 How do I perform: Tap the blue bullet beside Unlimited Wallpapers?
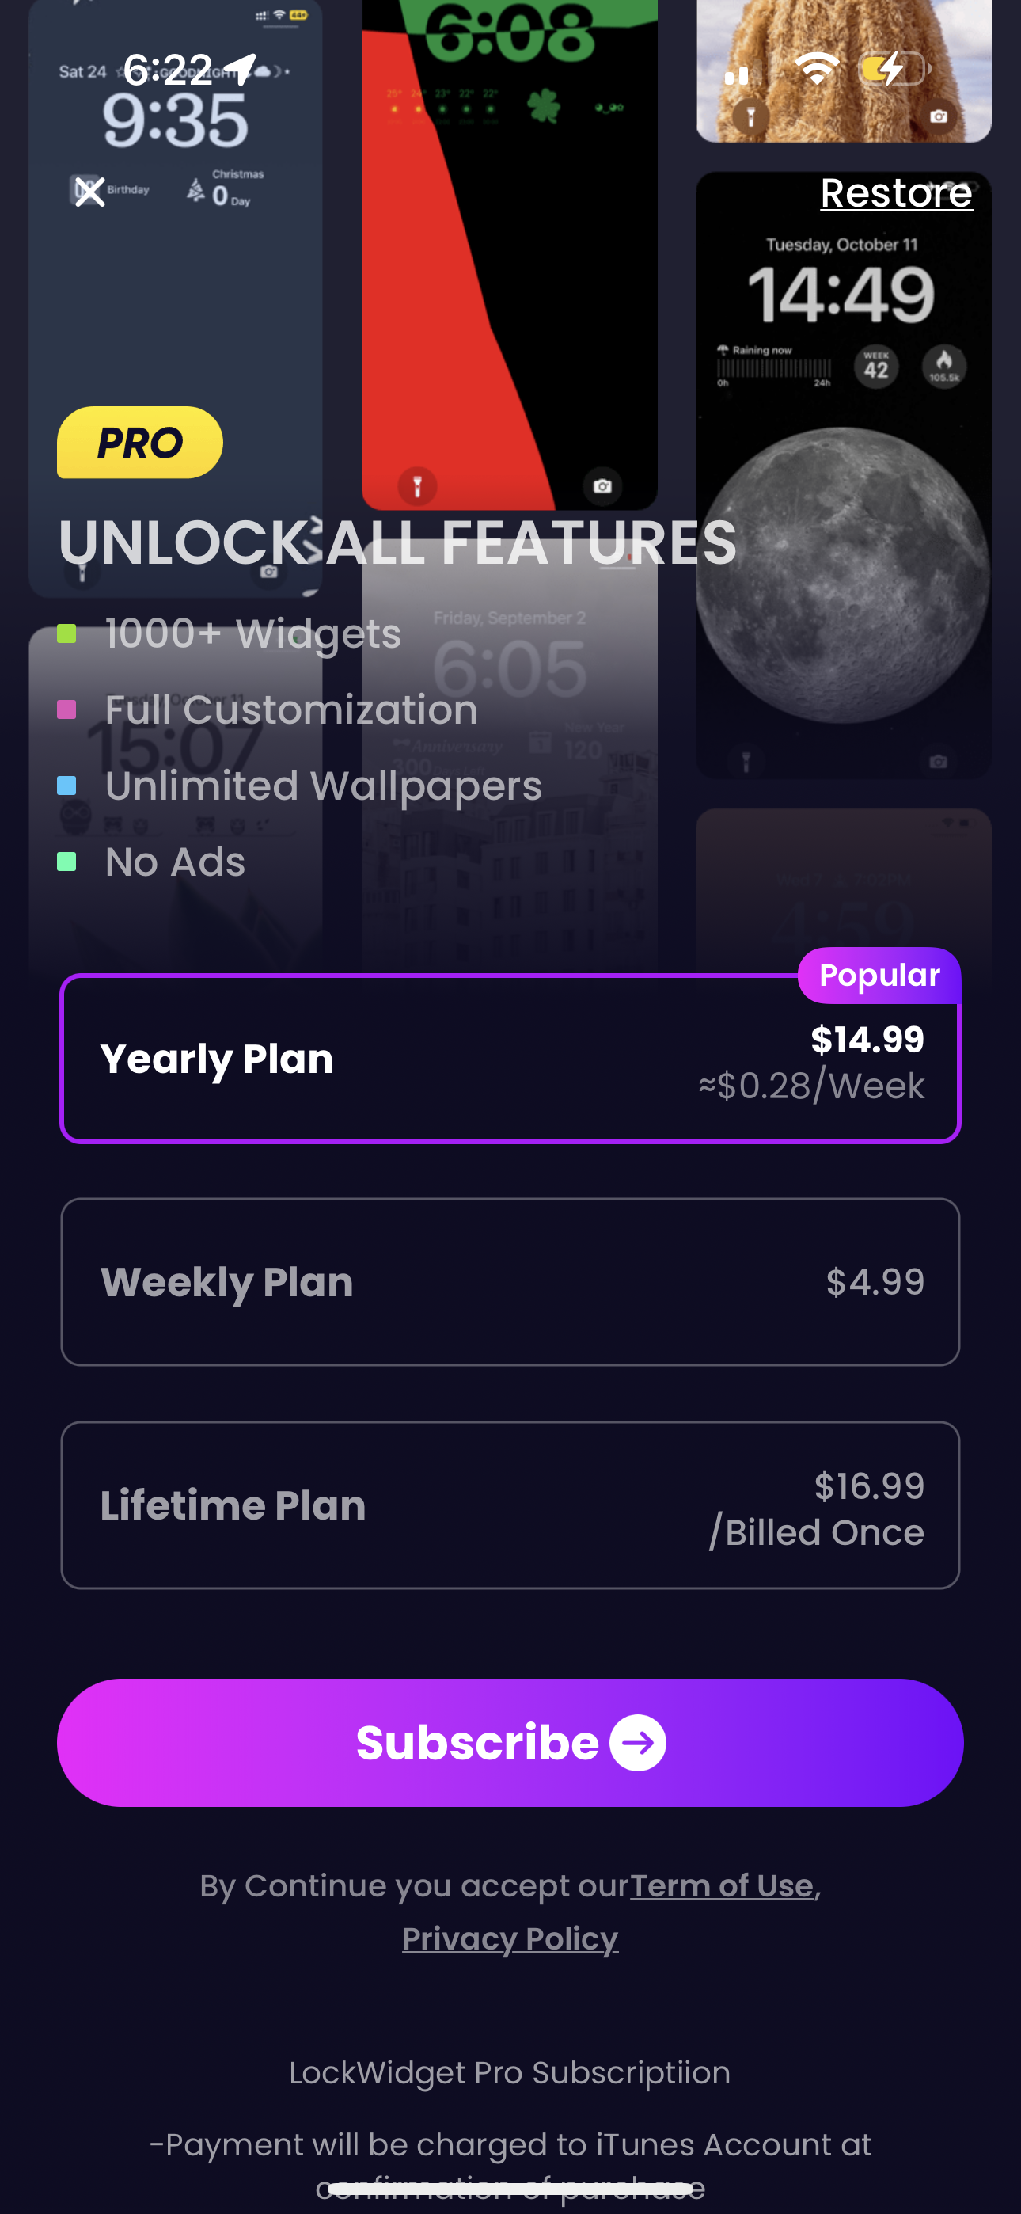67,786
